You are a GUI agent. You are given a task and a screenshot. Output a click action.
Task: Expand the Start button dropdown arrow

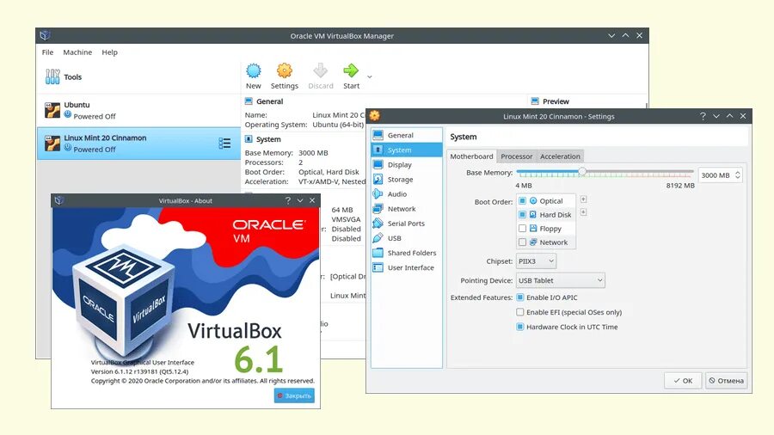click(x=369, y=77)
